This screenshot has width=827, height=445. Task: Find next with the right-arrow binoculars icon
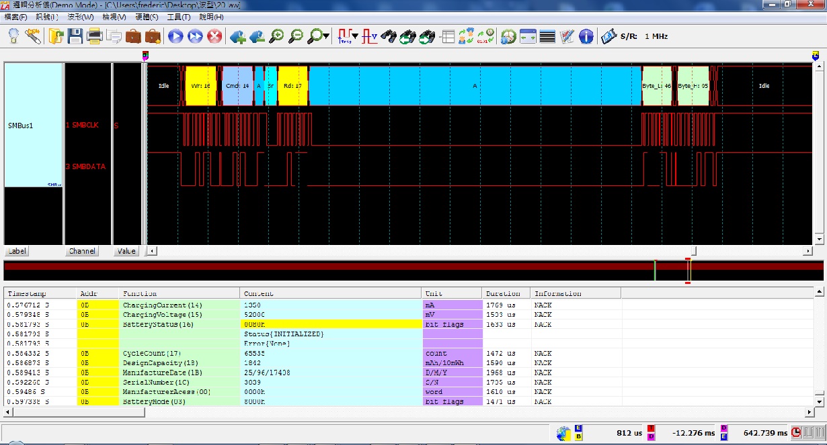pyautogui.click(x=427, y=36)
